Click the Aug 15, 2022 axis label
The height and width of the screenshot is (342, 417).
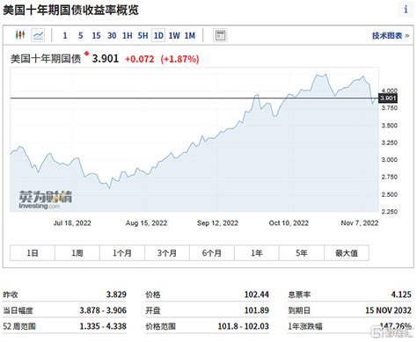[x=146, y=223]
